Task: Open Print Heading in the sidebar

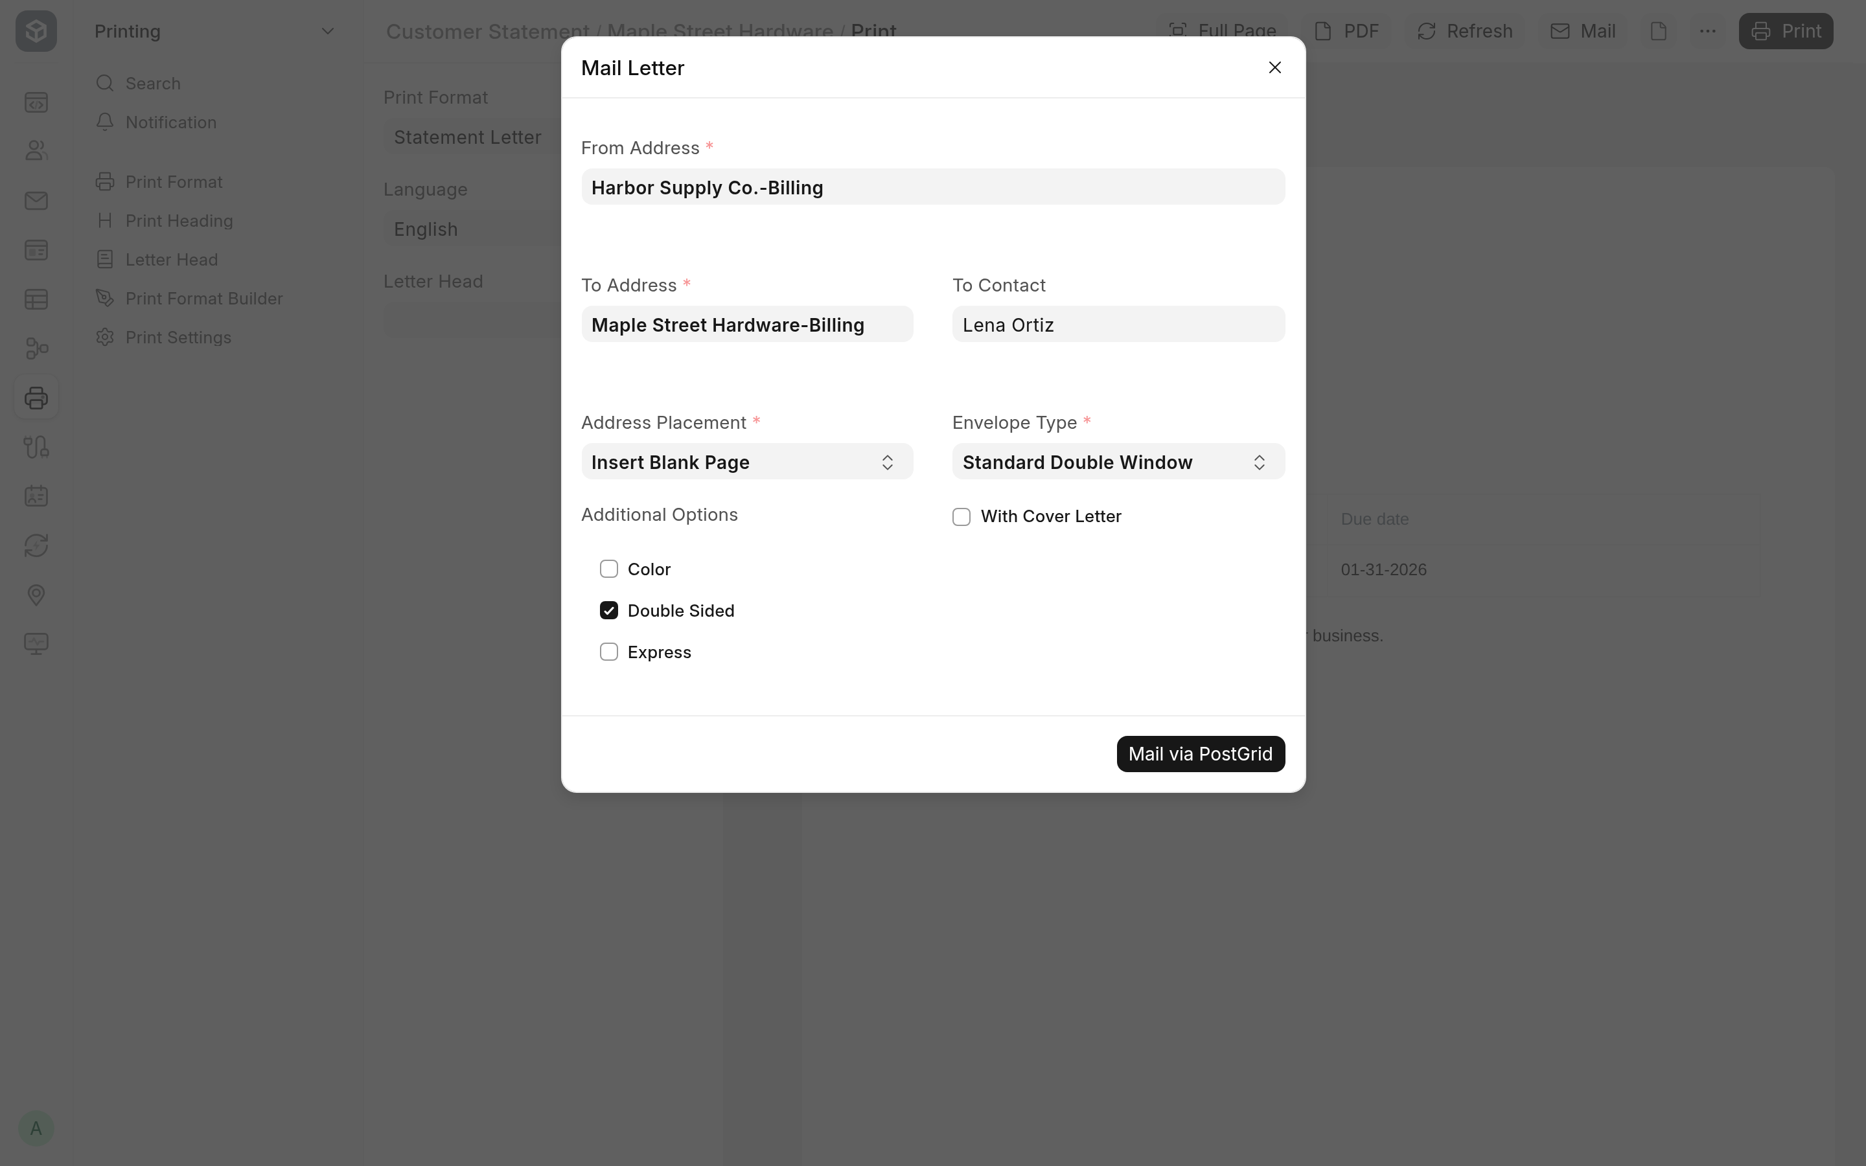Action: click(164, 220)
